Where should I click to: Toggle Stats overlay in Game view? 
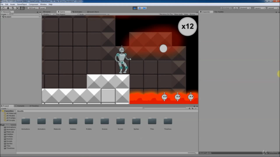click(x=186, y=14)
